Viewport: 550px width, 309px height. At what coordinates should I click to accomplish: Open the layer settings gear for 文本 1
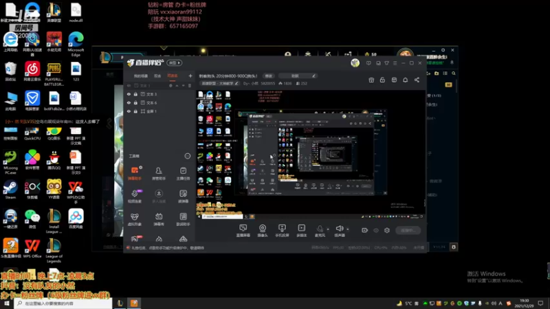(170, 85)
